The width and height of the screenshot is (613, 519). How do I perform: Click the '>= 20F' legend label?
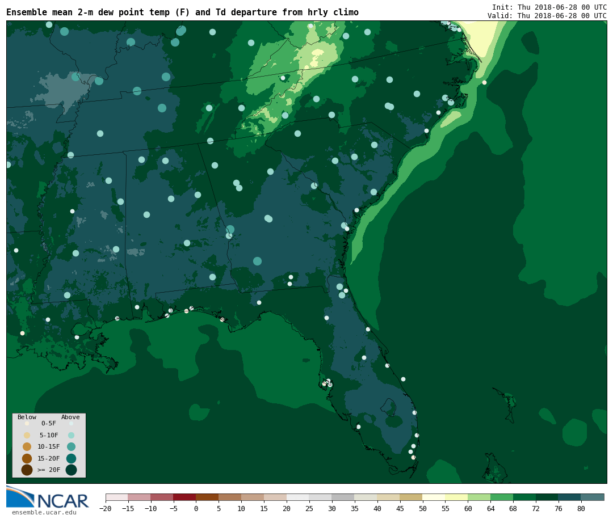pos(49,470)
